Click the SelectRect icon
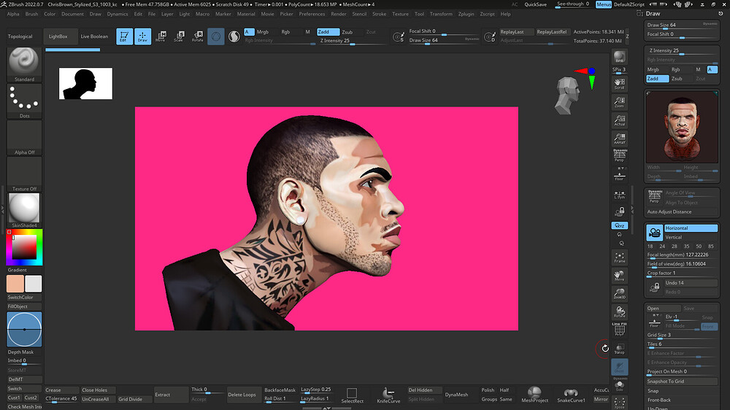Viewport: 730px width, 410px height. 352,395
